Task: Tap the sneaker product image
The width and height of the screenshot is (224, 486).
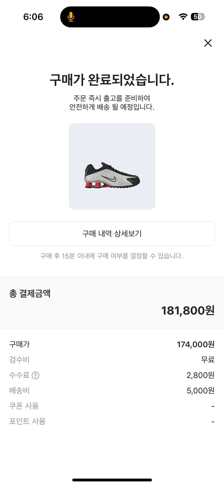Action: pos(112,166)
